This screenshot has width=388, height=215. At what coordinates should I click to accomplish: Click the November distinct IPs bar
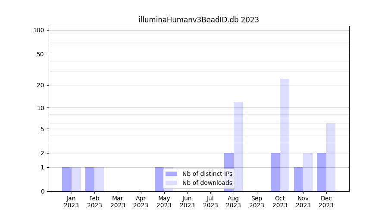click(298, 179)
